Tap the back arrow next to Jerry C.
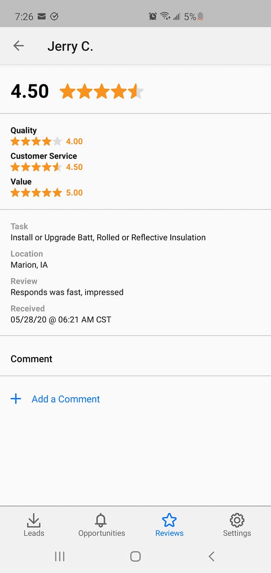 click(19, 46)
